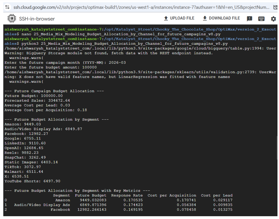Click the 'Google: 6755.11' line
279x219 pixels.
tap(23, 138)
